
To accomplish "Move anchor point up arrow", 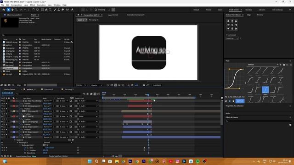I will [x=232, y=22].
